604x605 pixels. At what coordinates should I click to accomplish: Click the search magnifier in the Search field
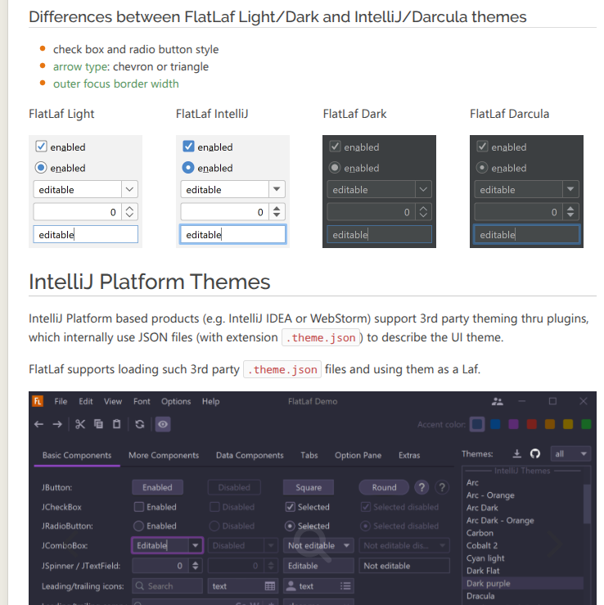[140, 586]
